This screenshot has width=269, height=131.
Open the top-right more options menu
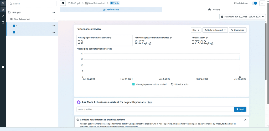(262, 3)
